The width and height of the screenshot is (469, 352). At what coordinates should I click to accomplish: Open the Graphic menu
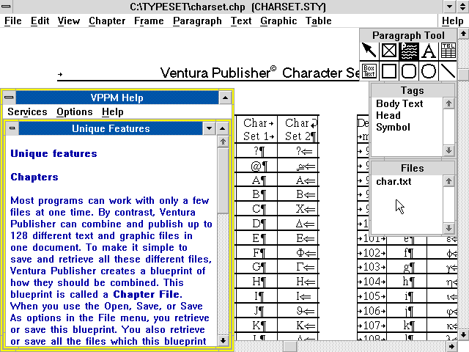[x=278, y=21]
